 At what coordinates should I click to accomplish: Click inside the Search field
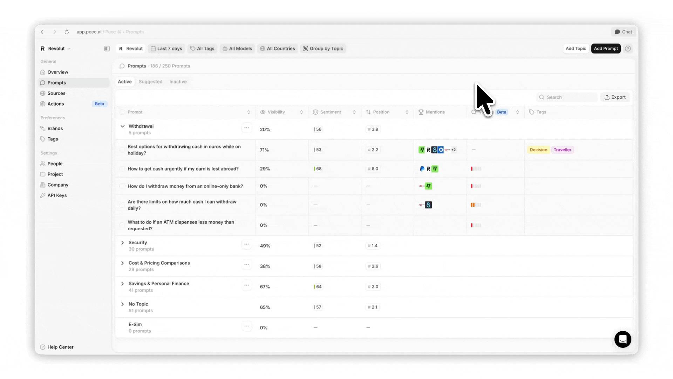(566, 97)
